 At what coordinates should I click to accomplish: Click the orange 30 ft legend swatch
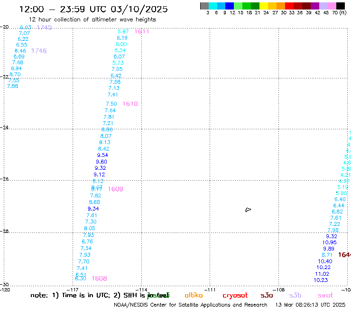[281, 6]
